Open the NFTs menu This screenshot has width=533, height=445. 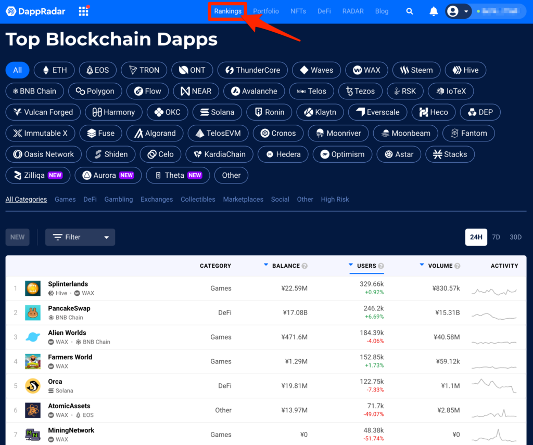click(298, 11)
